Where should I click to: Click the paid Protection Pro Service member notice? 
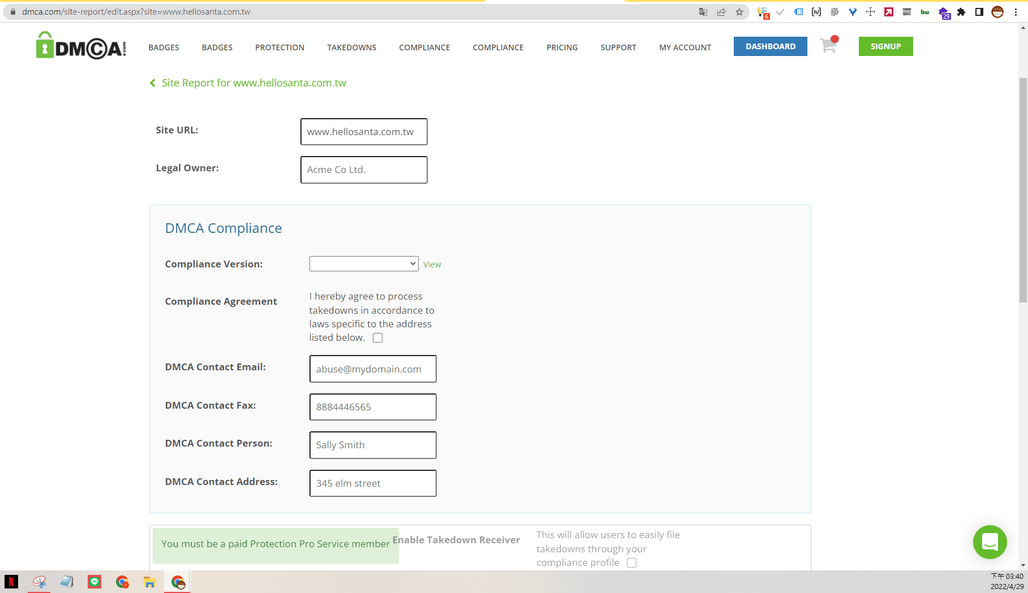coord(276,544)
